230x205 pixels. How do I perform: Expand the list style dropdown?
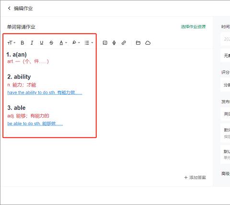tap(89, 43)
